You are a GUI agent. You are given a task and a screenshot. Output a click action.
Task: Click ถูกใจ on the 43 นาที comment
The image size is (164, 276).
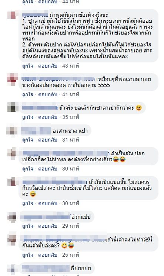(x=27, y=66)
